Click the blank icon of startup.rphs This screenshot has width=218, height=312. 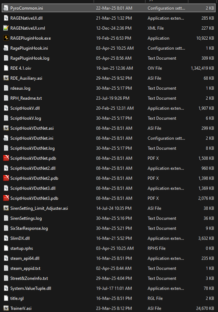click(6, 248)
